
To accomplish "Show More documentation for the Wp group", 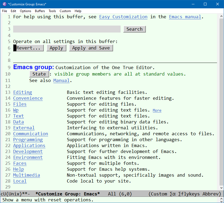I will (157, 110).
